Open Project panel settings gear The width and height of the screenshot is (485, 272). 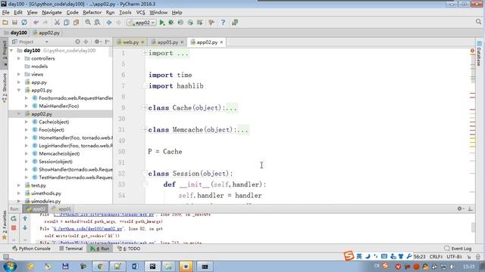(97, 42)
